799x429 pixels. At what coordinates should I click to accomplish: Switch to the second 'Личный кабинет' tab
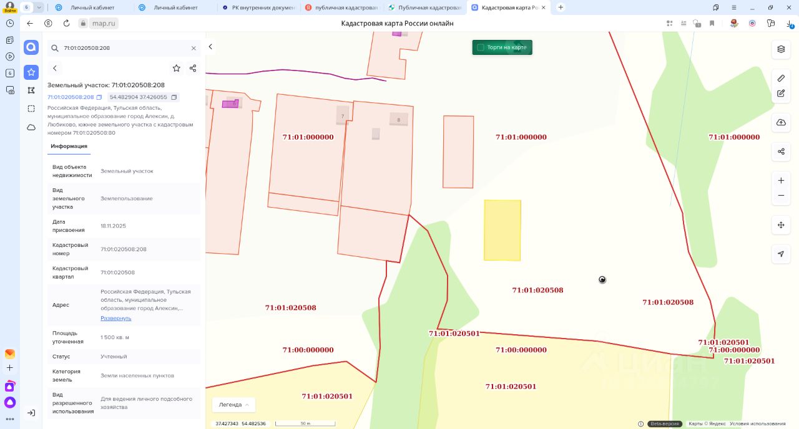(174, 7)
